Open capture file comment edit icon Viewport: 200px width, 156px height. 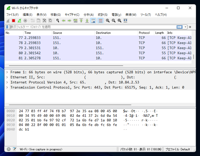pos(15,149)
